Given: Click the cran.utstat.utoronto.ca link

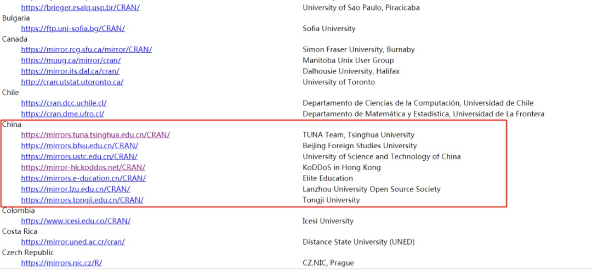Looking at the screenshot, I should (x=72, y=82).
